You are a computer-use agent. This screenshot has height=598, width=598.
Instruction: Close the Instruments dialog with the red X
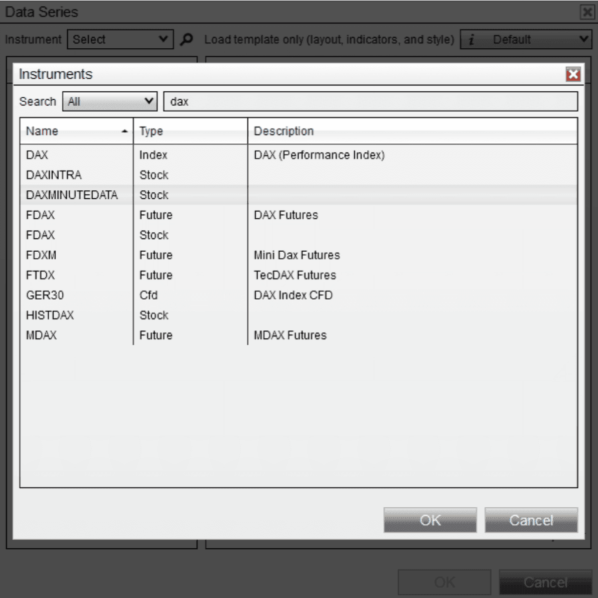573,74
